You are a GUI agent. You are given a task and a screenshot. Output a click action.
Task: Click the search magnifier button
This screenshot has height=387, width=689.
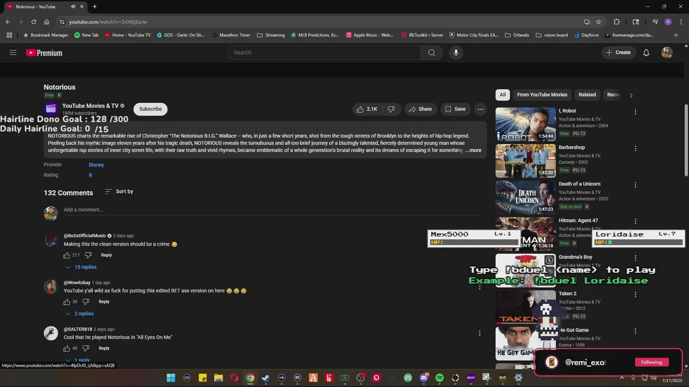pyautogui.click(x=431, y=53)
